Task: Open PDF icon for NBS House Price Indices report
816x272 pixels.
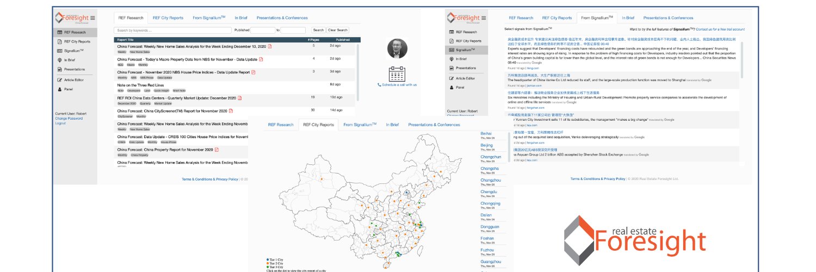Action: (253, 71)
